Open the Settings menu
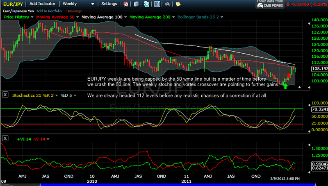 [x=109, y=4]
